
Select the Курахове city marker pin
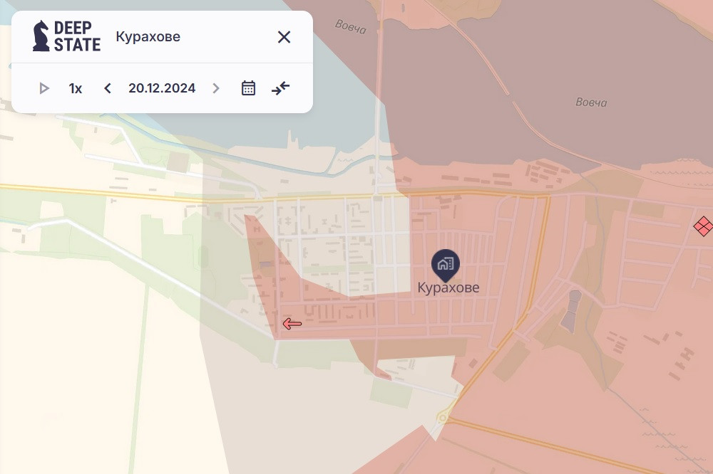446,264
